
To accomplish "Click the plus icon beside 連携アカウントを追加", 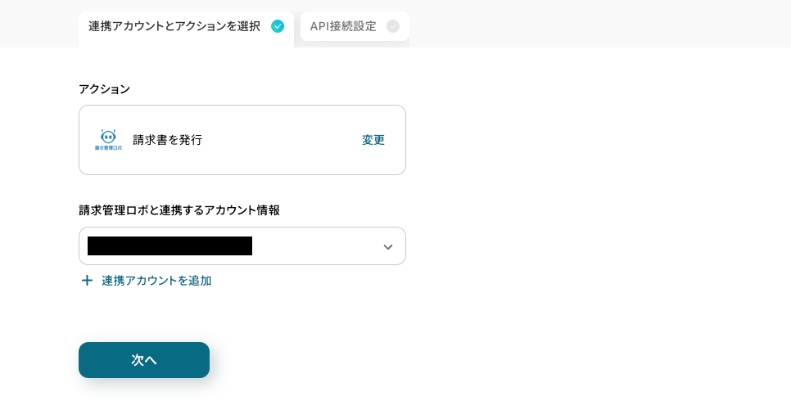I will tap(87, 281).
